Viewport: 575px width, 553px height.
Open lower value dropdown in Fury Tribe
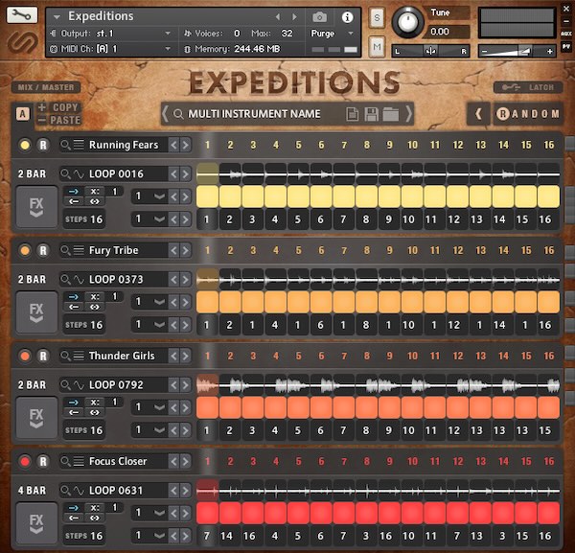150,325
